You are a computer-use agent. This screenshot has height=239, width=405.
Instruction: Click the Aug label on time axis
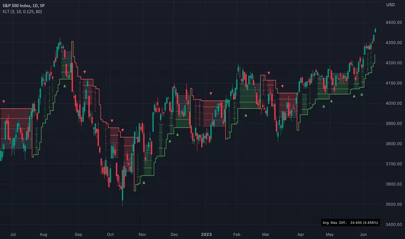click(43, 234)
